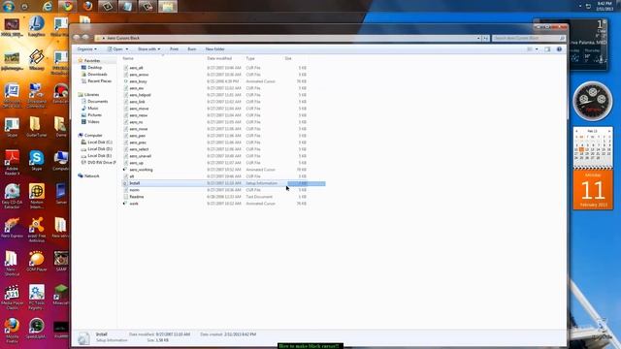Open Google Chrome from the taskbar
The image size is (621, 349).
68,6
